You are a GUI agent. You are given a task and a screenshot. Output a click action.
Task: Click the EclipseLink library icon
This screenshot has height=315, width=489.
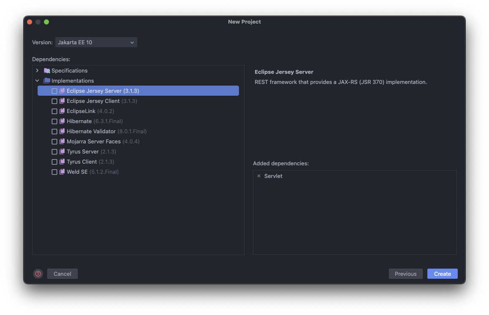coord(61,111)
